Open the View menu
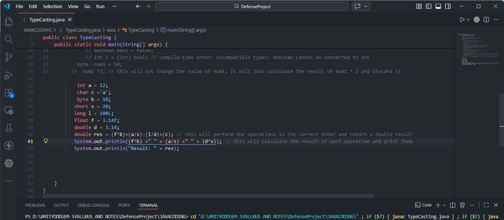 (73, 6)
